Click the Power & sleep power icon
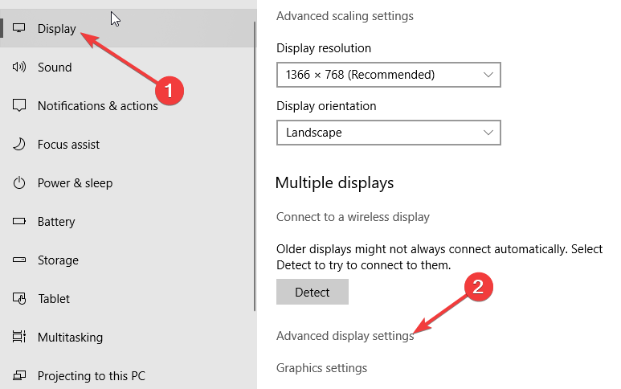 pos(19,182)
